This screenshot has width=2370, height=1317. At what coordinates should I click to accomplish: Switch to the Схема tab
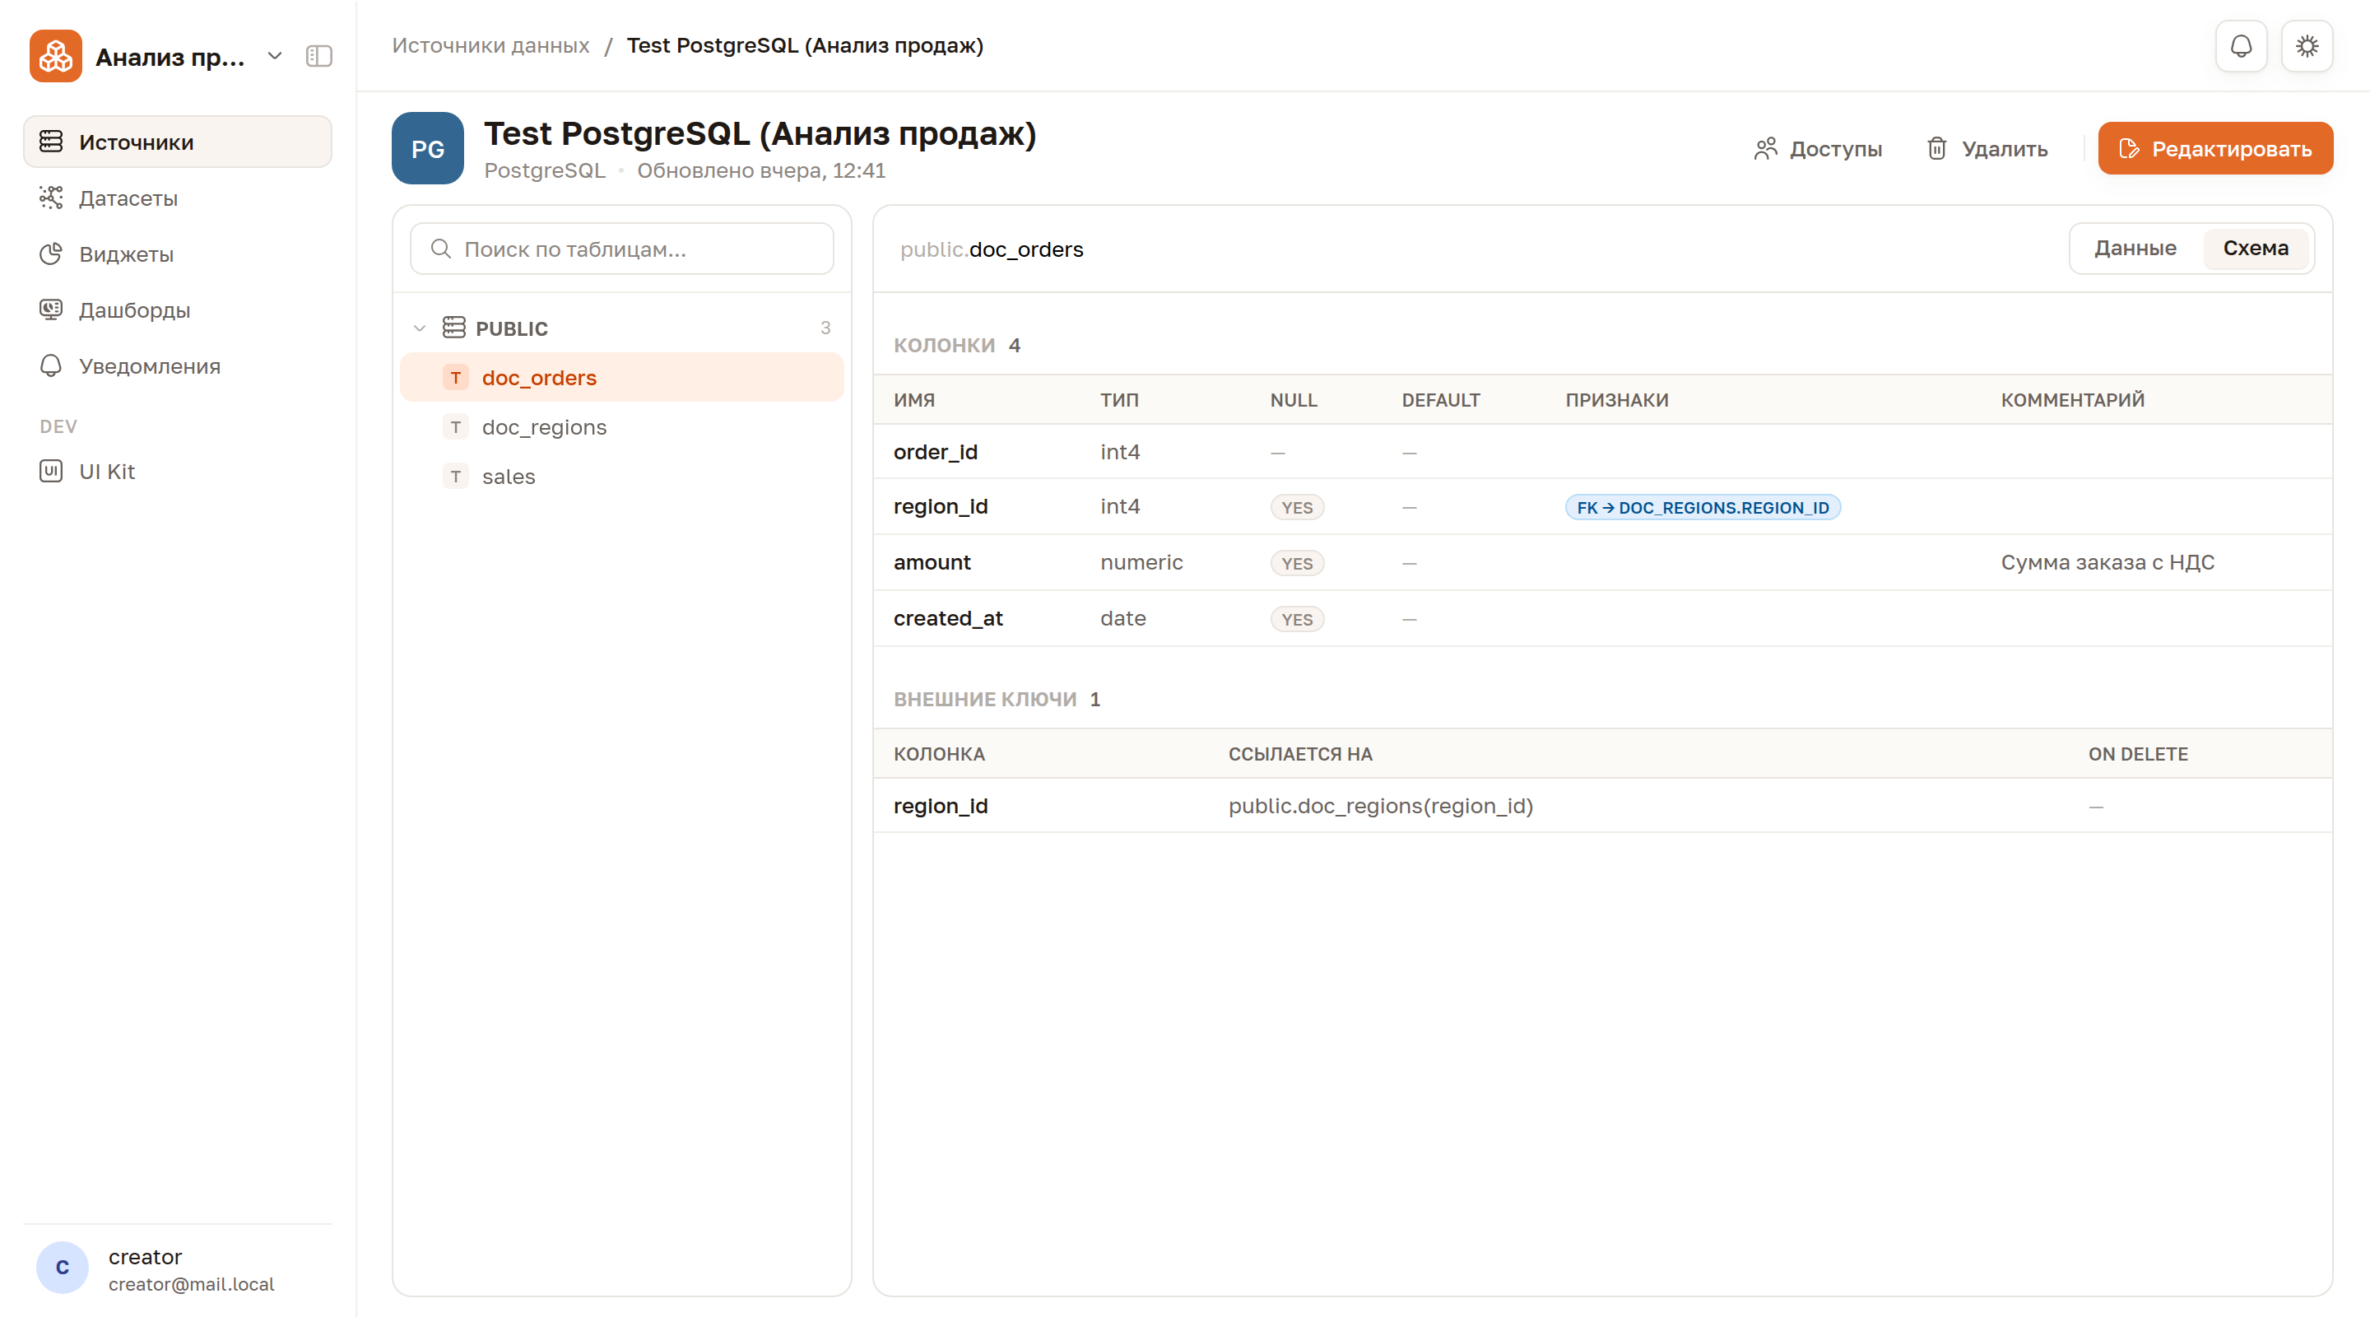2255,249
